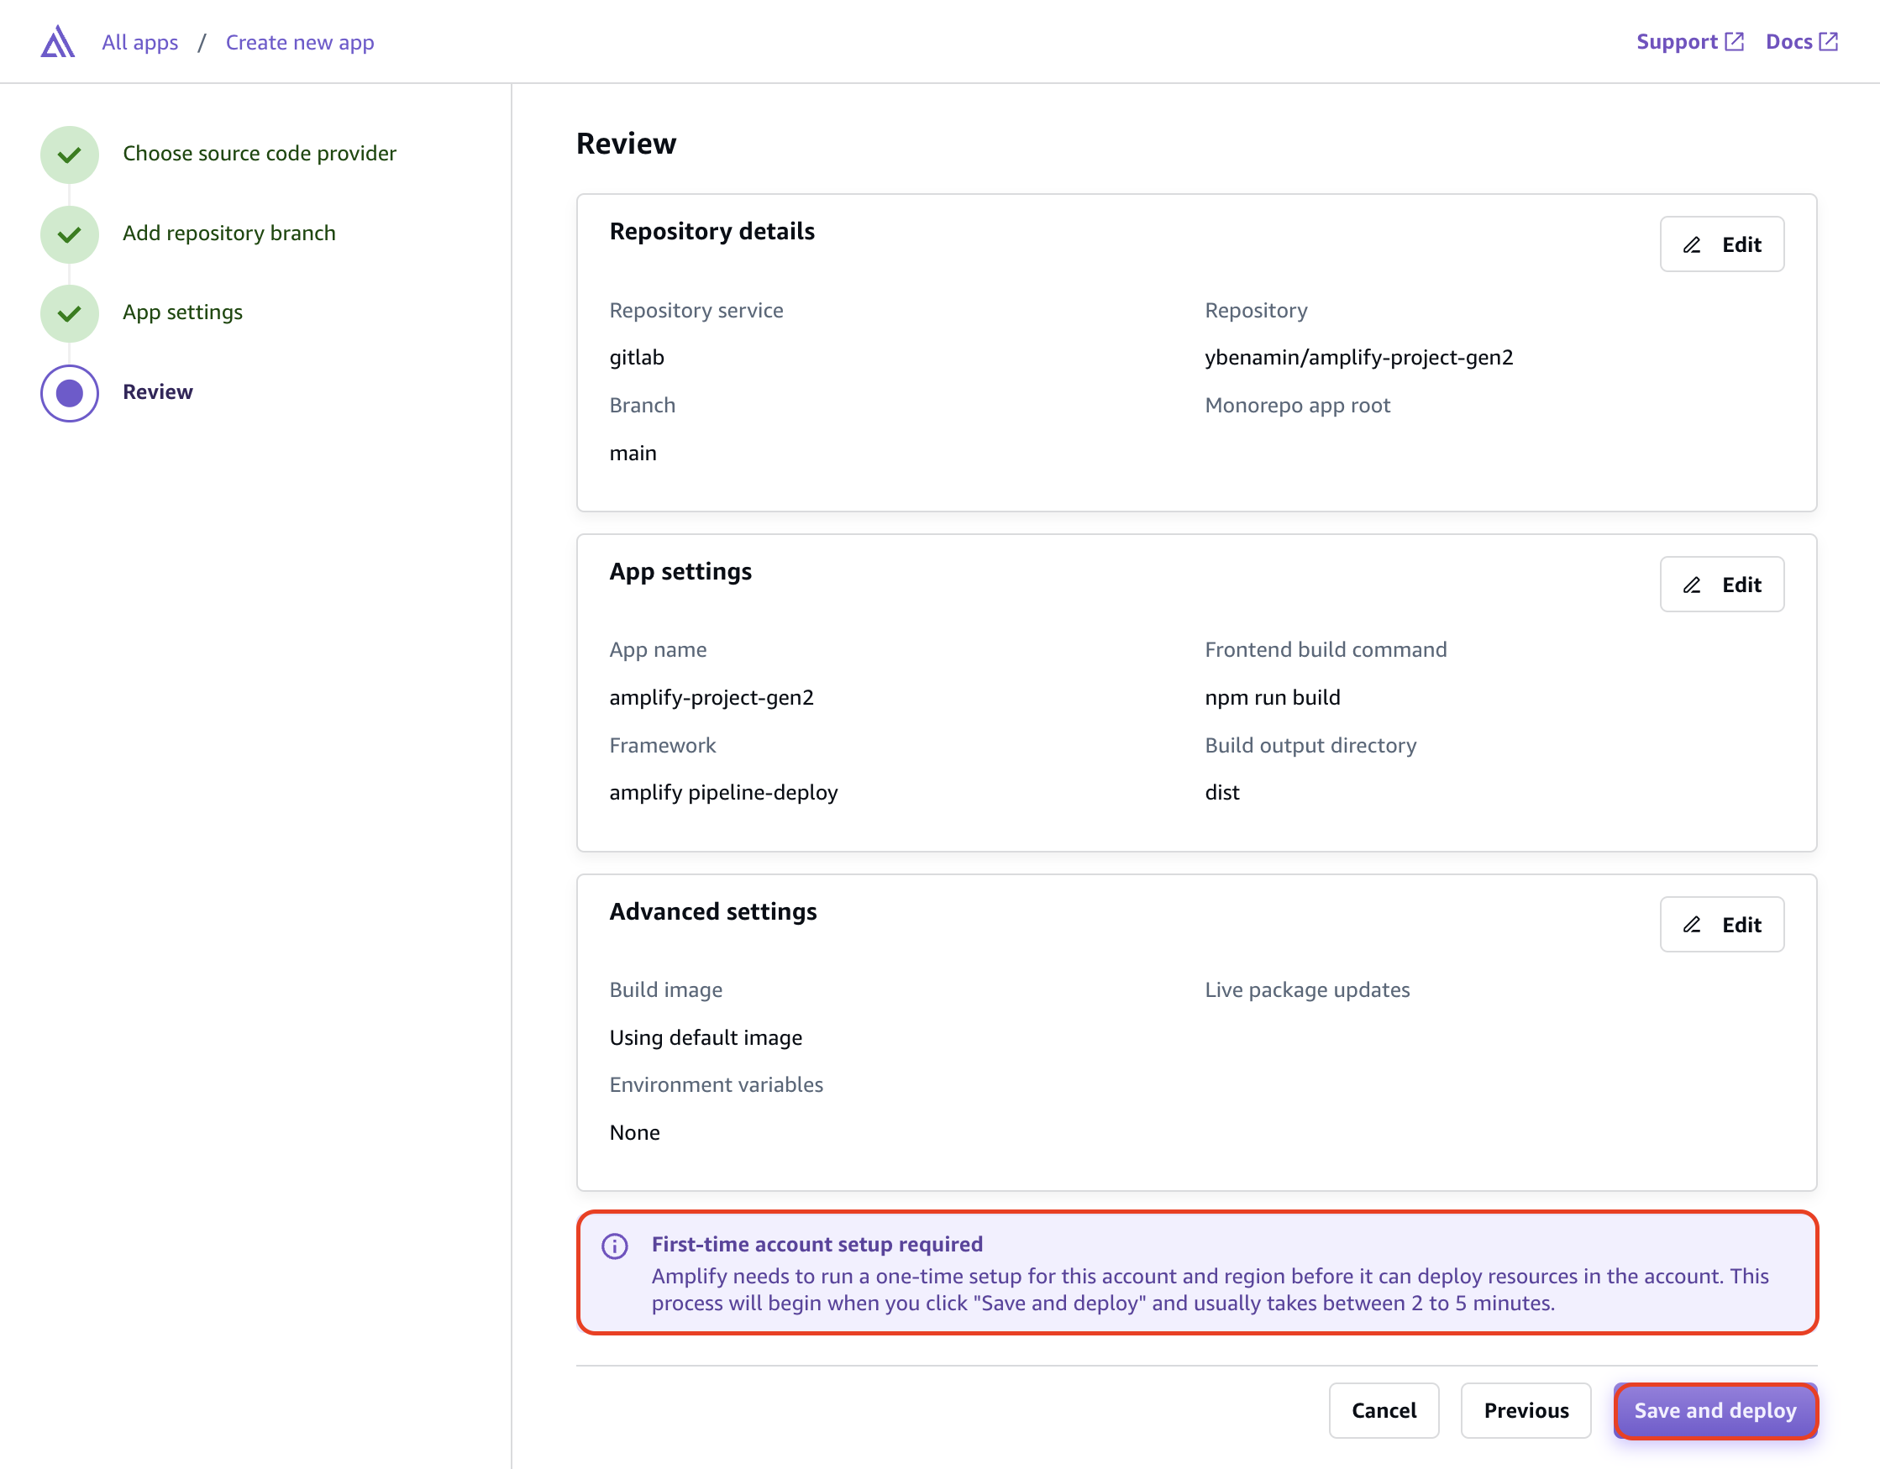
Task: Click the green checkmark beside Choose source code provider
Action: [x=69, y=155]
